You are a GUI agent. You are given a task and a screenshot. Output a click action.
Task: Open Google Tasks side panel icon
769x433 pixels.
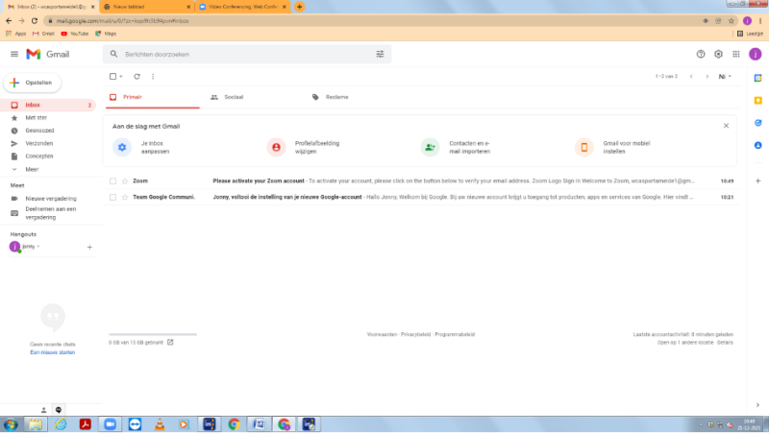tap(758, 123)
